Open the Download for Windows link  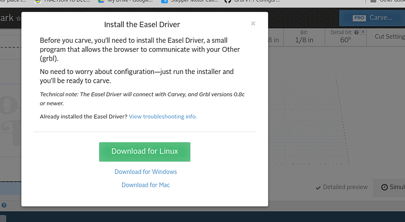click(146, 171)
